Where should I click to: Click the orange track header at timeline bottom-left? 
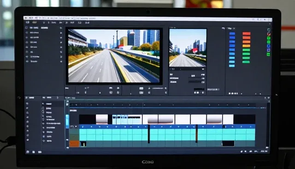74,144
